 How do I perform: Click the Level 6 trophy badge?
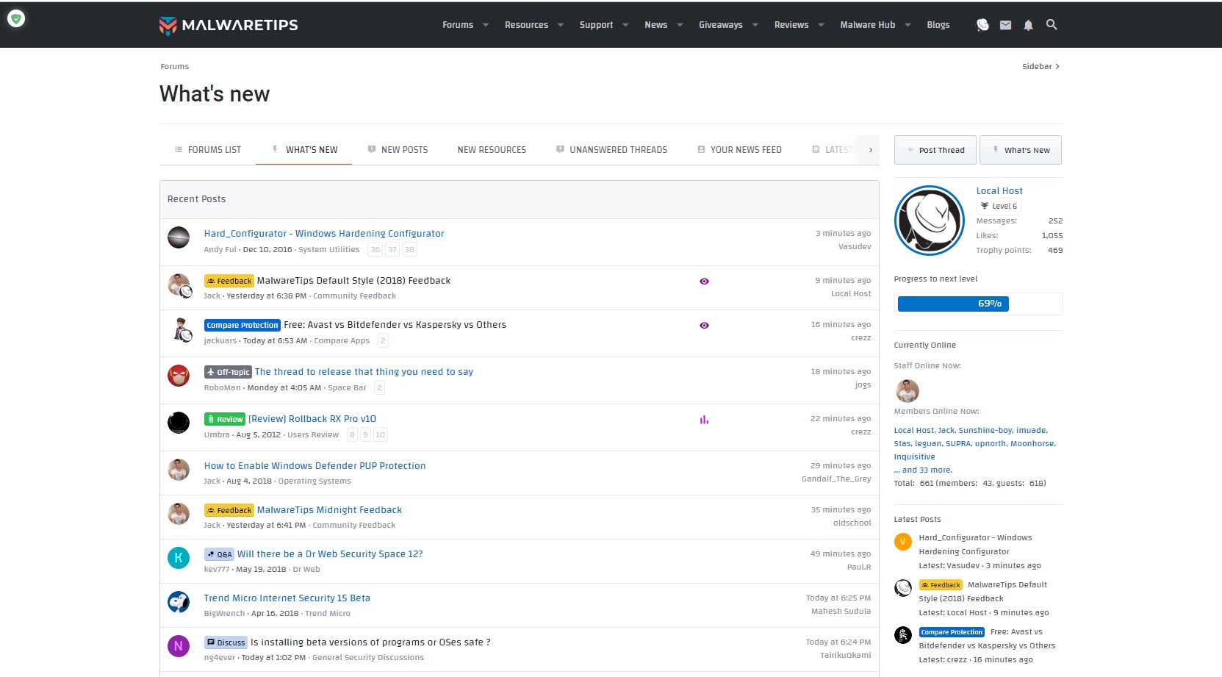click(x=999, y=207)
